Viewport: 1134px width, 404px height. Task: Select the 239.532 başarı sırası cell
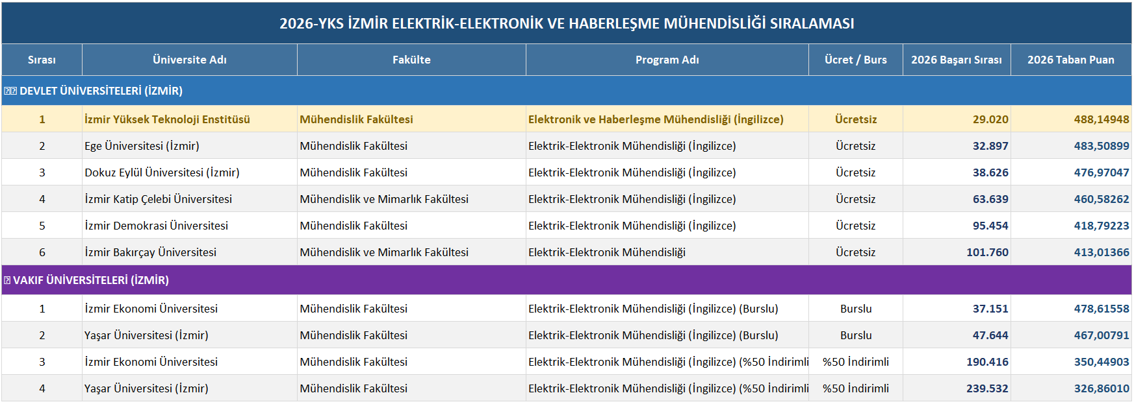coord(957,388)
